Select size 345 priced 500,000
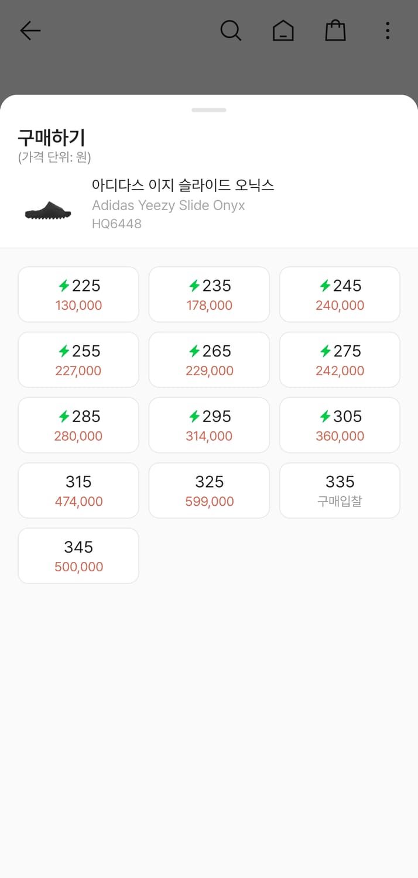Screen dimensions: 418x878 78,556
